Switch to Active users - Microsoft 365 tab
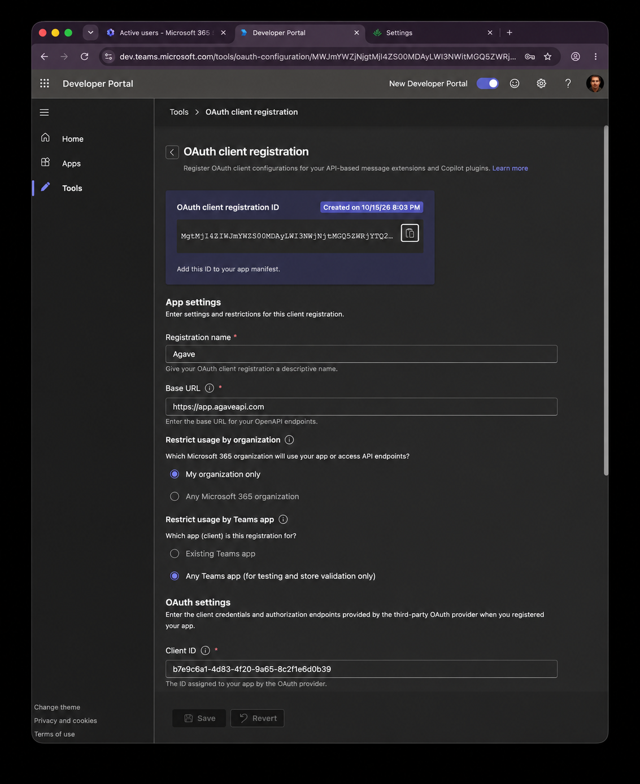 (x=166, y=33)
